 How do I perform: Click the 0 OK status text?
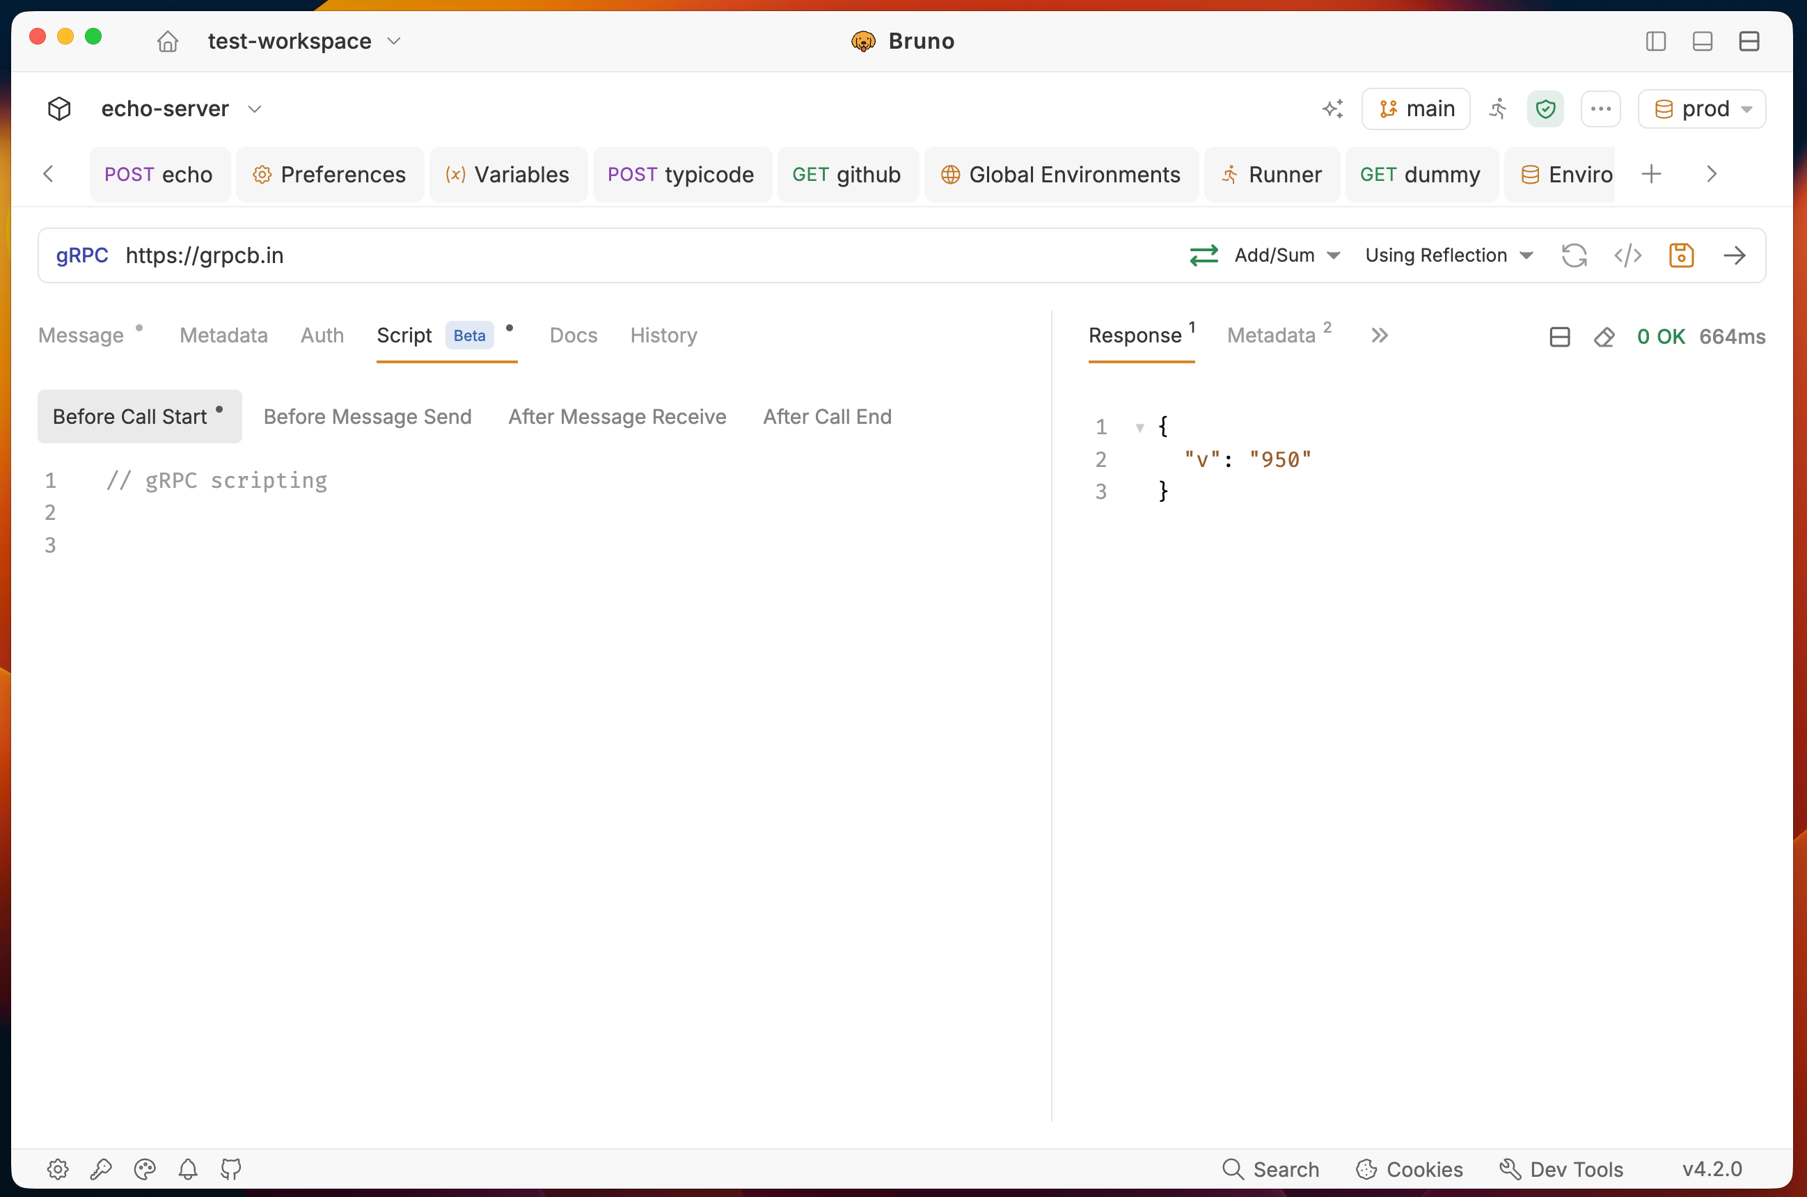coord(1660,337)
